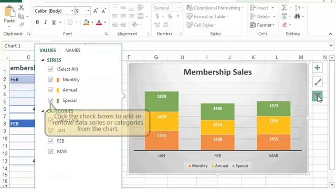
Task: Click the Fill down icon
Action: pos(285,16)
